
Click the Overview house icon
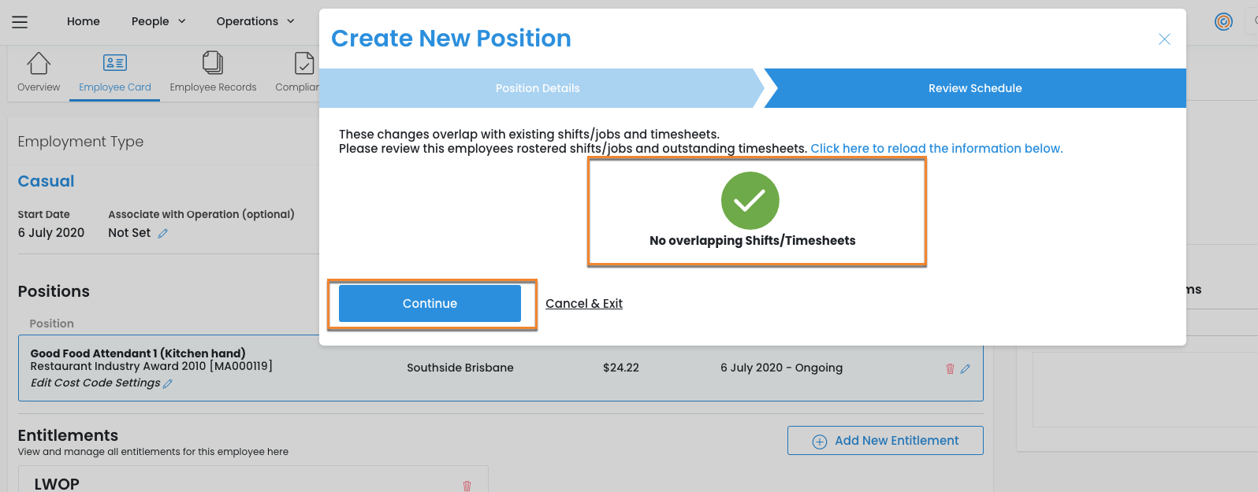tap(39, 63)
